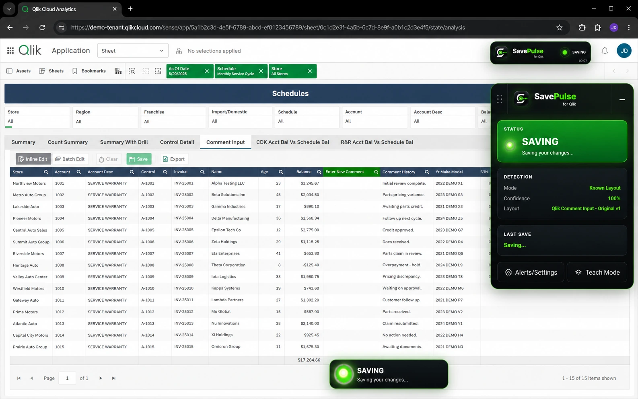Image resolution: width=638 pixels, height=399 pixels.
Task: Open the Sheets panel
Action: pyautogui.click(x=51, y=71)
